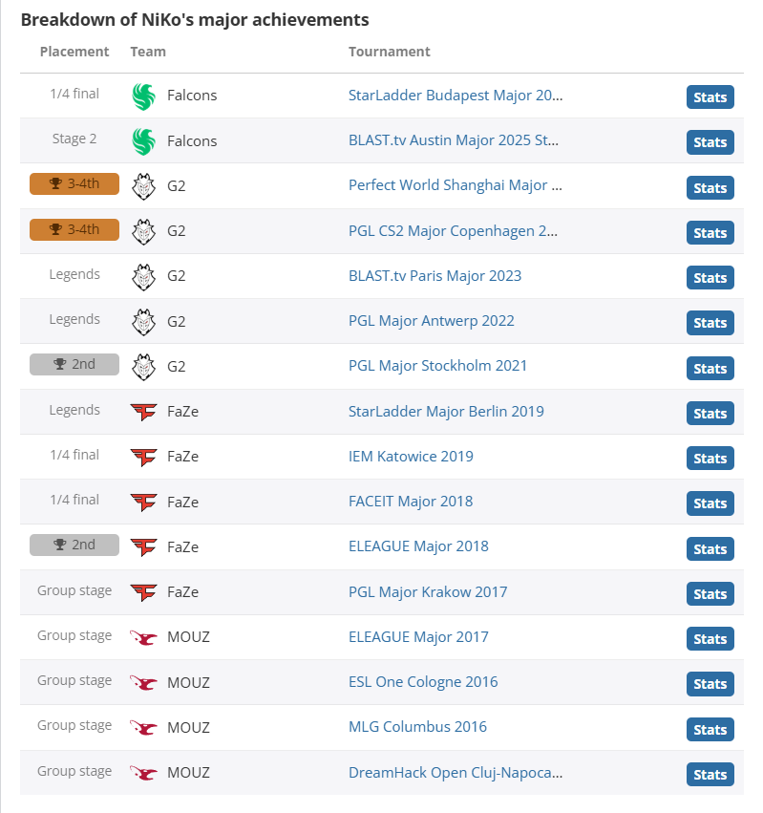This screenshot has width=763, height=813.
Task: Click the Placement column header
Action: tap(74, 52)
